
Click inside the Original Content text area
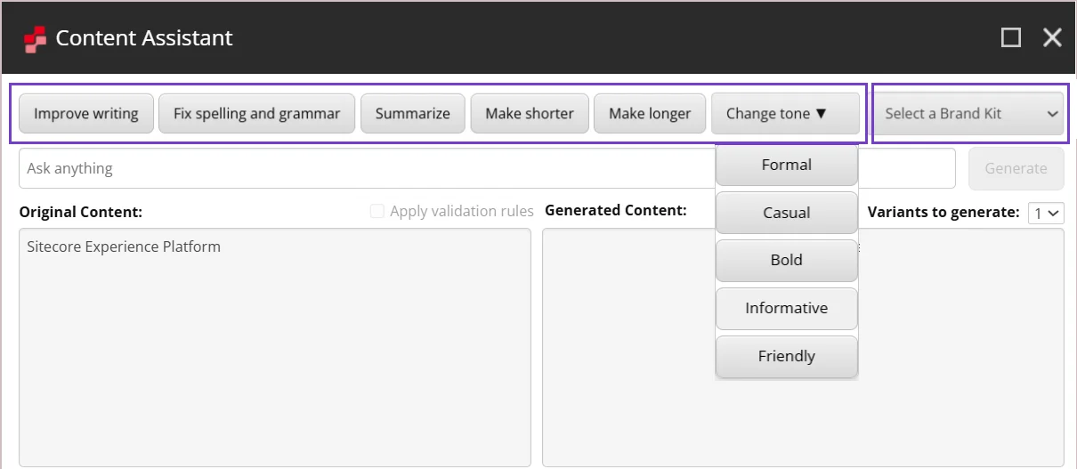[275, 347]
